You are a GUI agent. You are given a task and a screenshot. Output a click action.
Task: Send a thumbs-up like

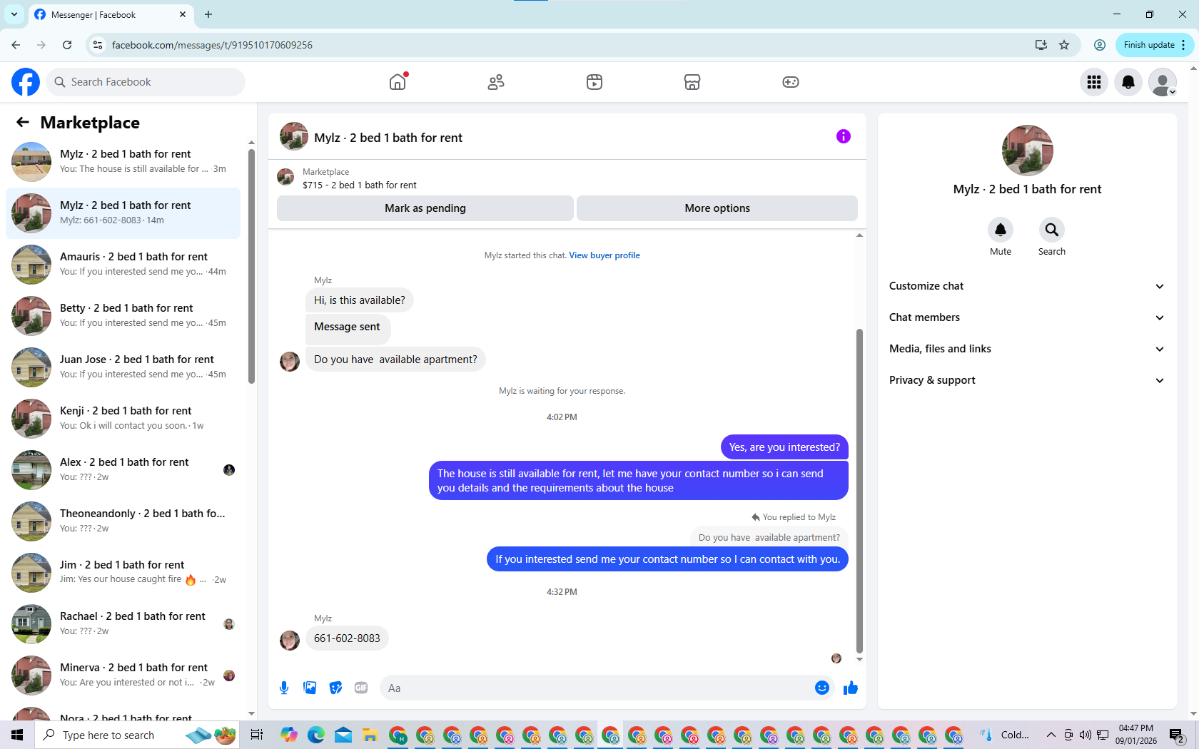(x=851, y=688)
